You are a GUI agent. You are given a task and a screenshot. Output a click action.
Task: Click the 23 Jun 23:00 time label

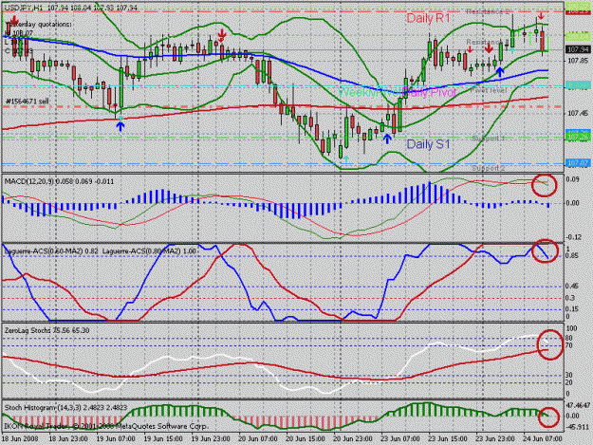click(494, 439)
